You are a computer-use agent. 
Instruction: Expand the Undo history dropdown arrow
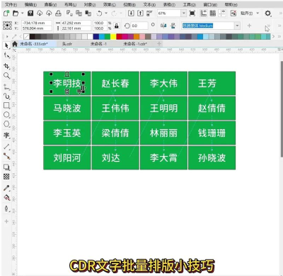click(x=106, y=13)
